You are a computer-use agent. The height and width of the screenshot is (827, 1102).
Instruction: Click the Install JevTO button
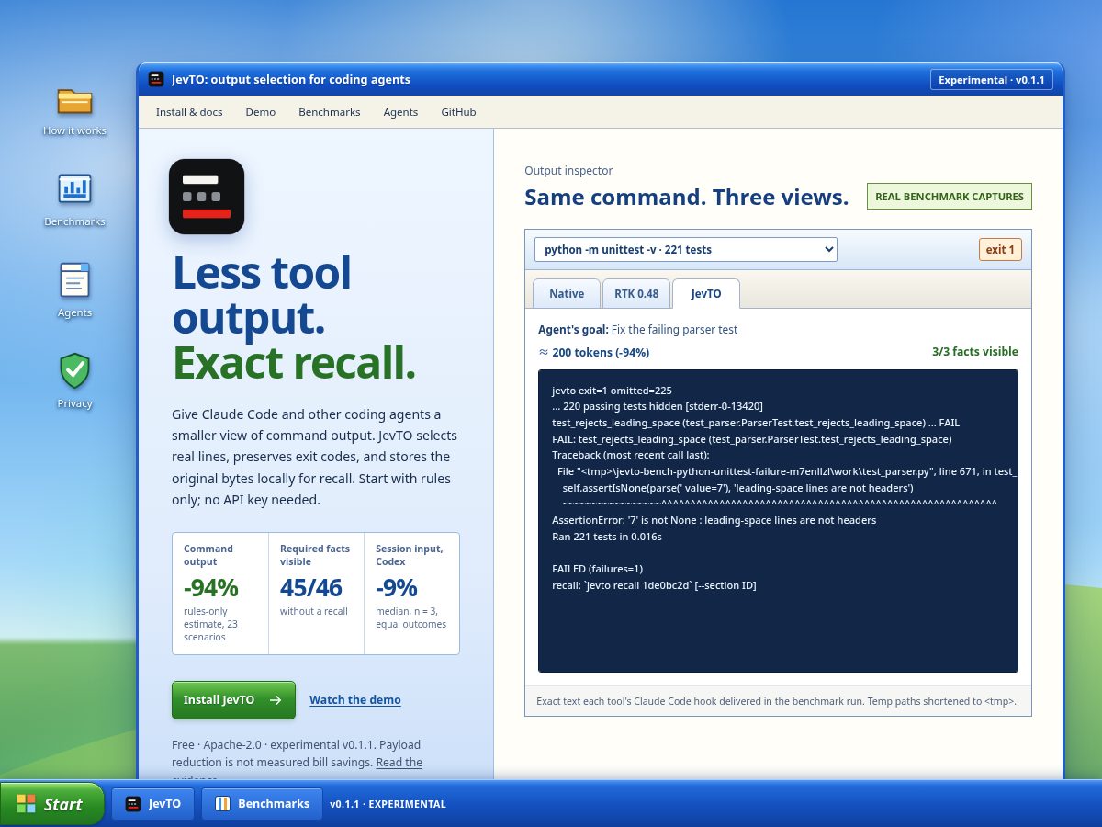pyautogui.click(x=233, y=699)
